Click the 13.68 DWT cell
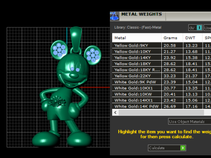This screenshot has height=158, width=211. (x=193, y=52)
